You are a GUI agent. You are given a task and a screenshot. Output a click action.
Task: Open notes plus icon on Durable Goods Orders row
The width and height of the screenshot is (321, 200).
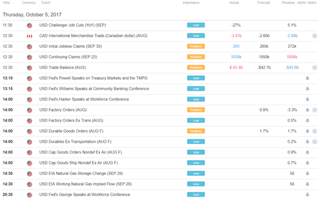[315, 131]
